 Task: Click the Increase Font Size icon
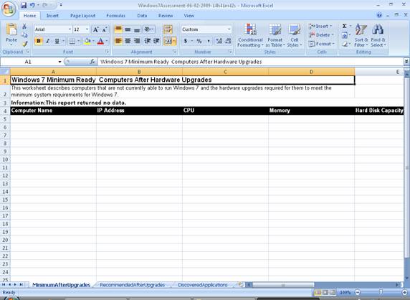(x=96, y=29)
